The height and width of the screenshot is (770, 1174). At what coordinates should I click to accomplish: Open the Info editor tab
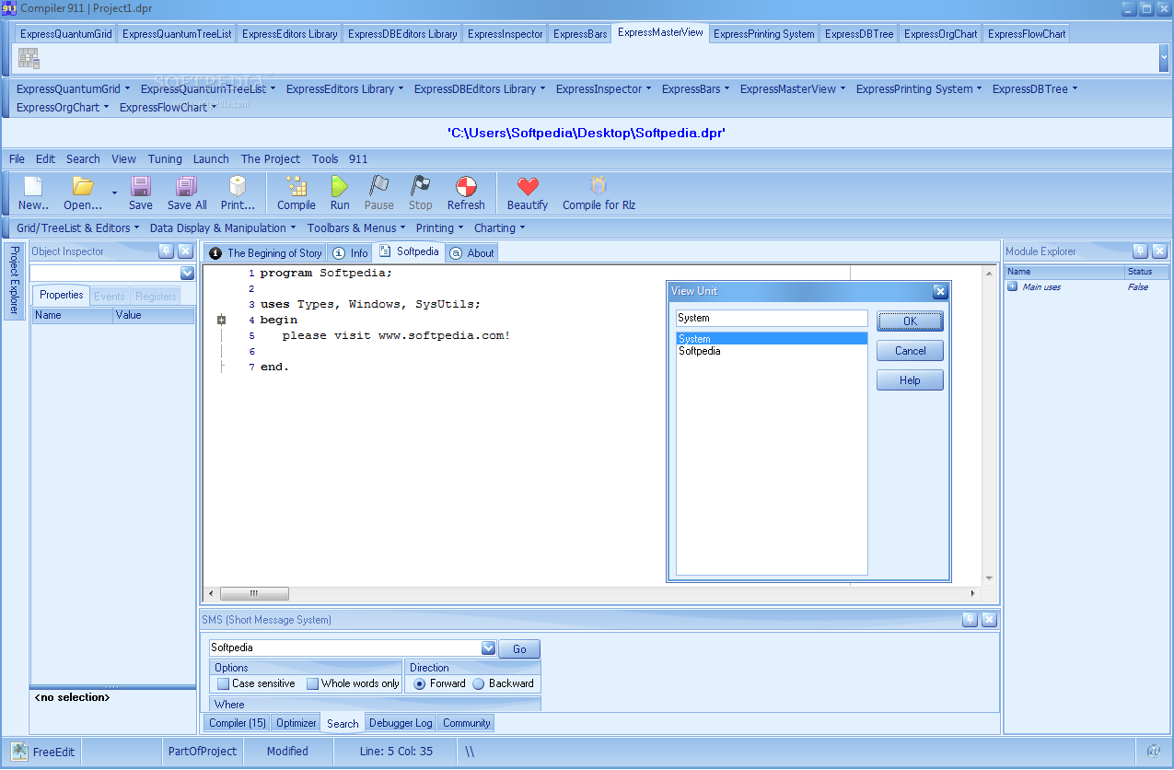point(350,252)
